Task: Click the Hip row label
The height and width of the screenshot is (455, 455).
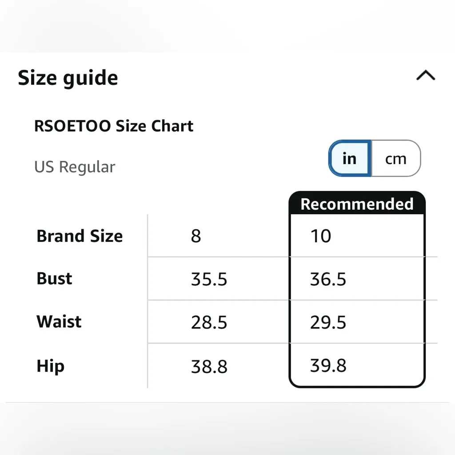Action: pyautogui.click(x=50, y=366)
